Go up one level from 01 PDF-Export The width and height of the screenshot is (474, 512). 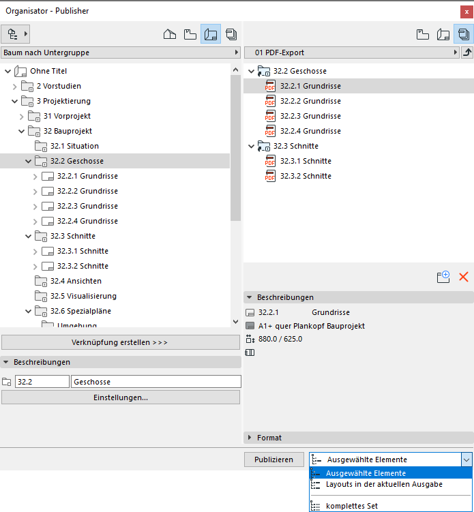(467, 52)
